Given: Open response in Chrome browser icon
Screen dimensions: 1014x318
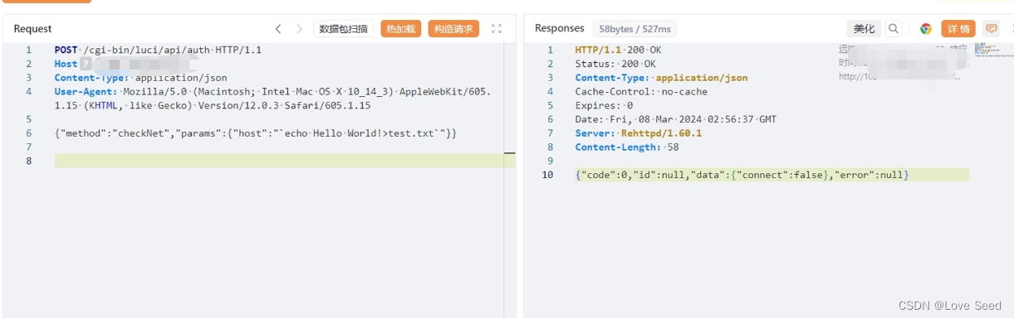Looking at the screenshot, I should [926, 29].
